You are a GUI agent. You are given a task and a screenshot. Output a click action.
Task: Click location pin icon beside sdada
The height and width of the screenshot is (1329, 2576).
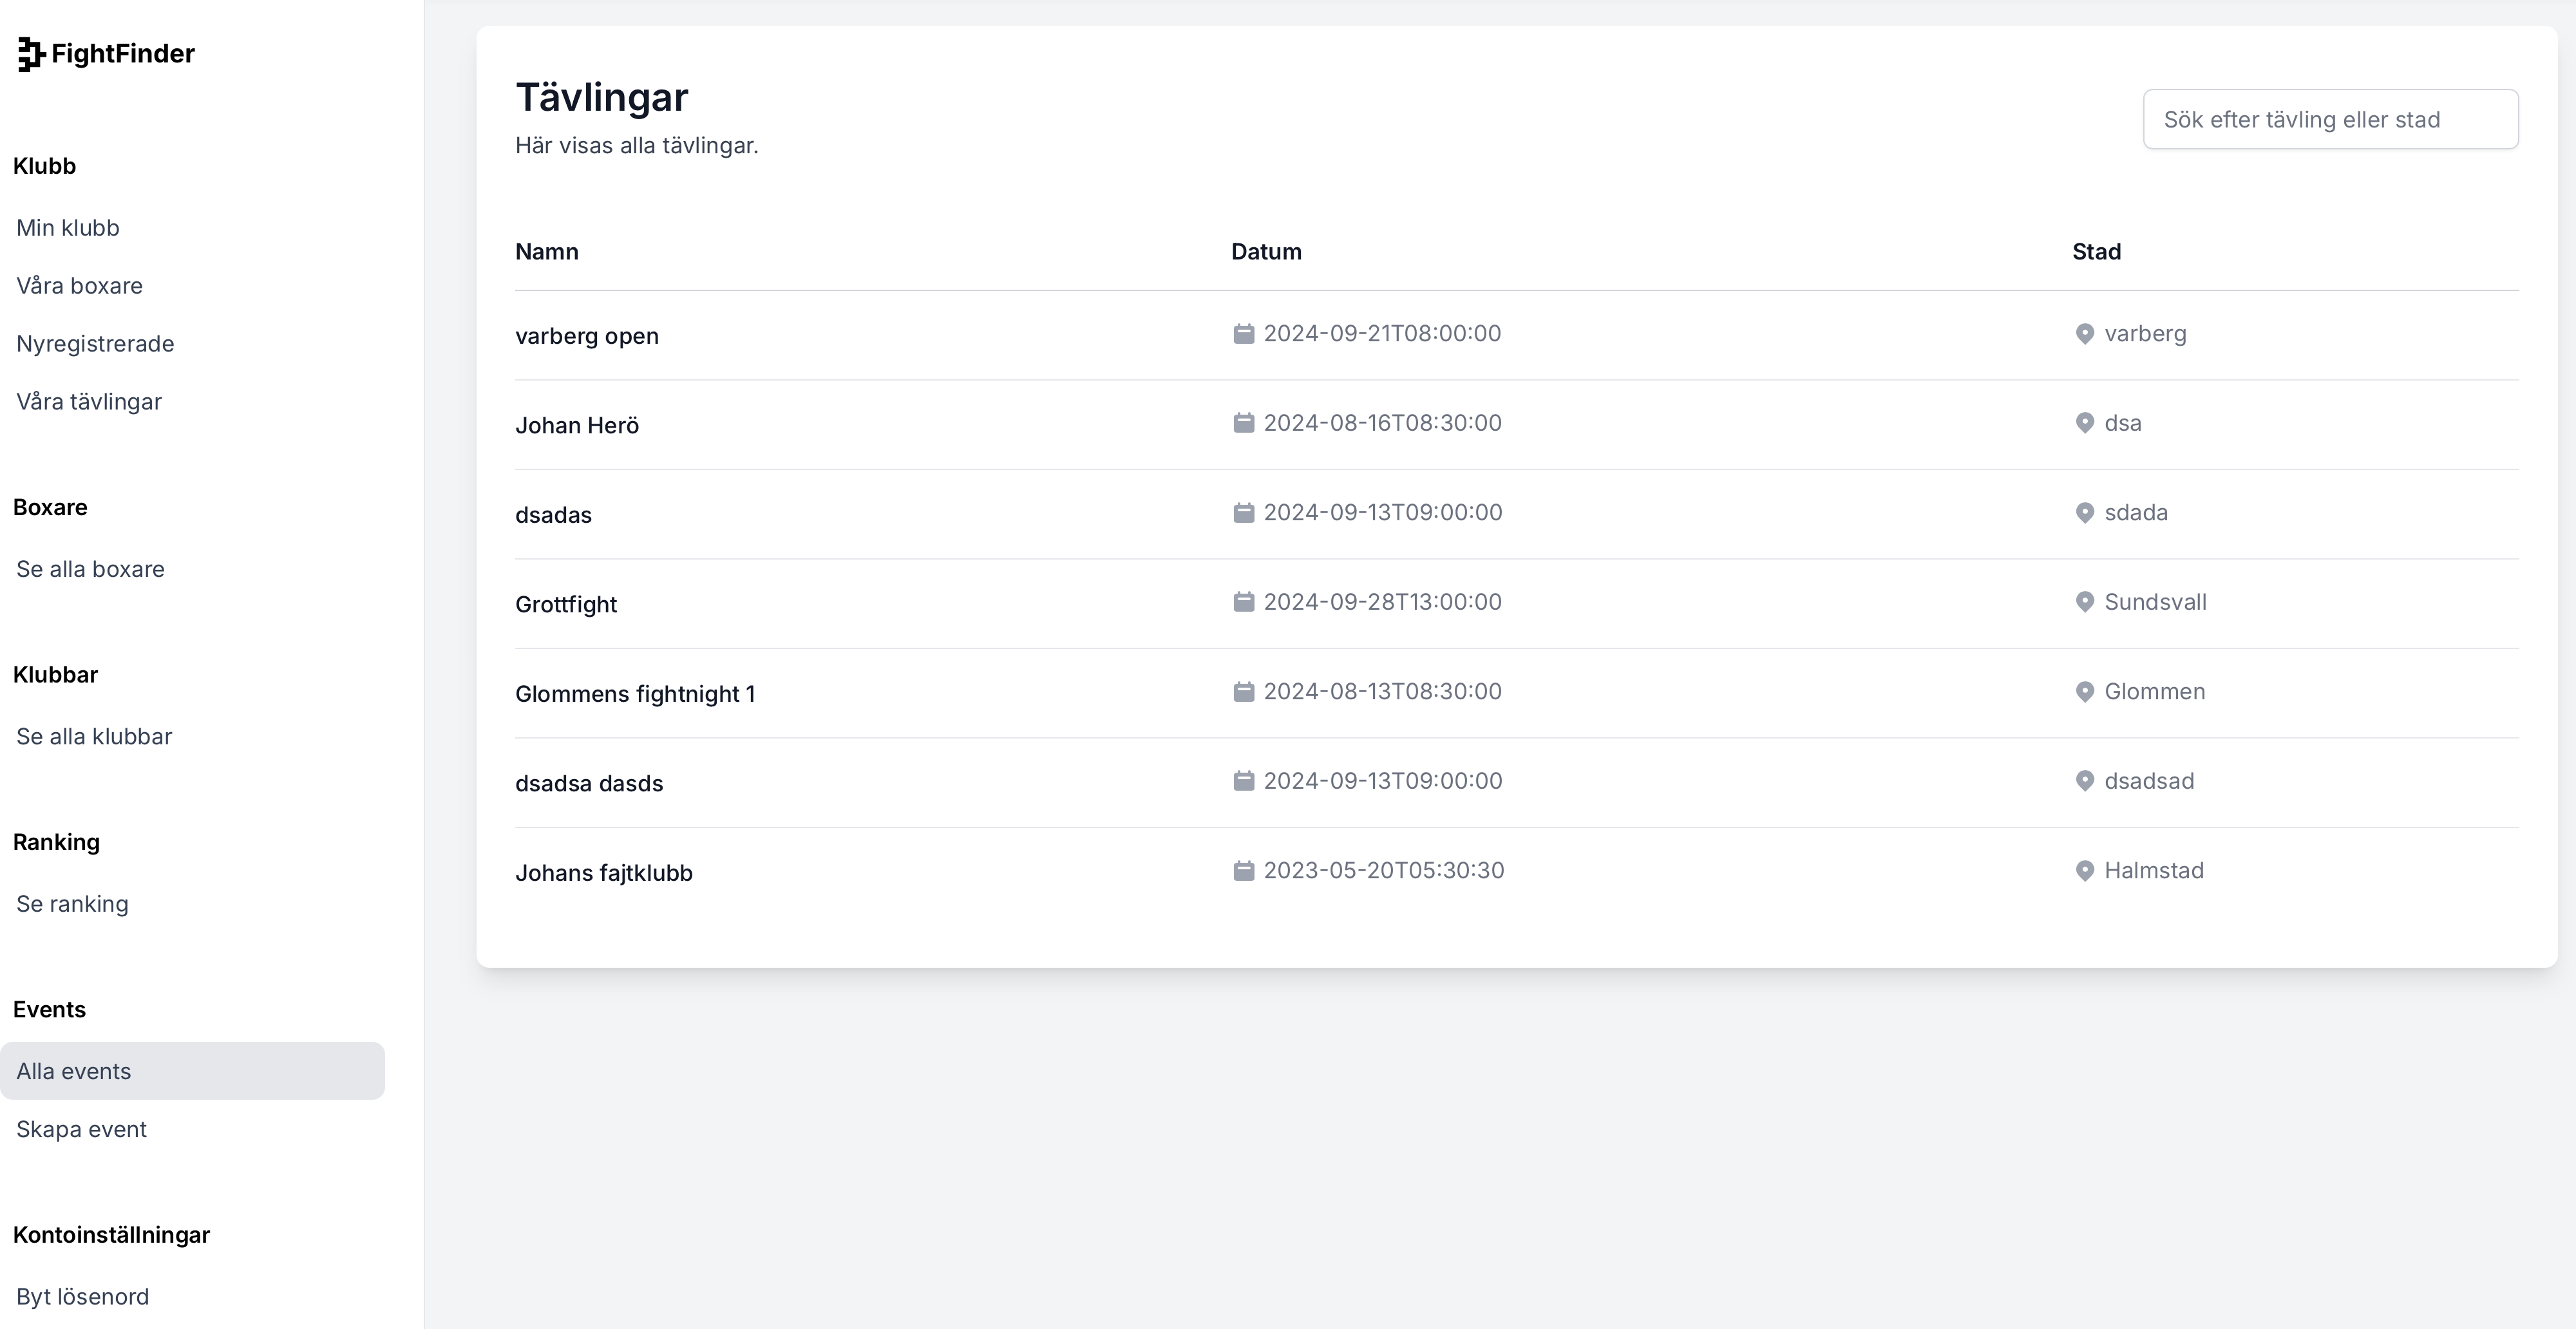point(2085,513)
